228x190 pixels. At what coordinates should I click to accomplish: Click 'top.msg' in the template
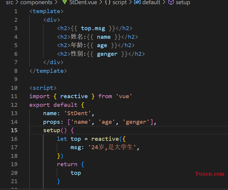(x=93, y=28)
